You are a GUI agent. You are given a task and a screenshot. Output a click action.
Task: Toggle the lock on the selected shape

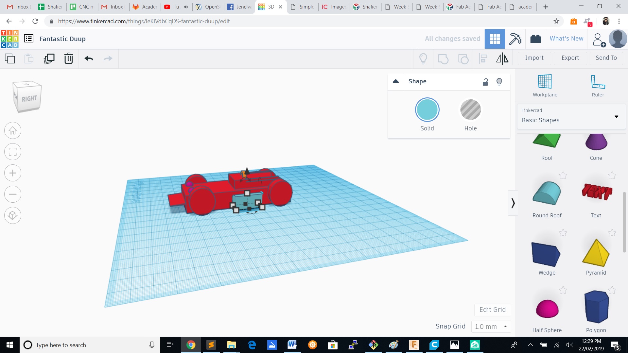point(485,82)
